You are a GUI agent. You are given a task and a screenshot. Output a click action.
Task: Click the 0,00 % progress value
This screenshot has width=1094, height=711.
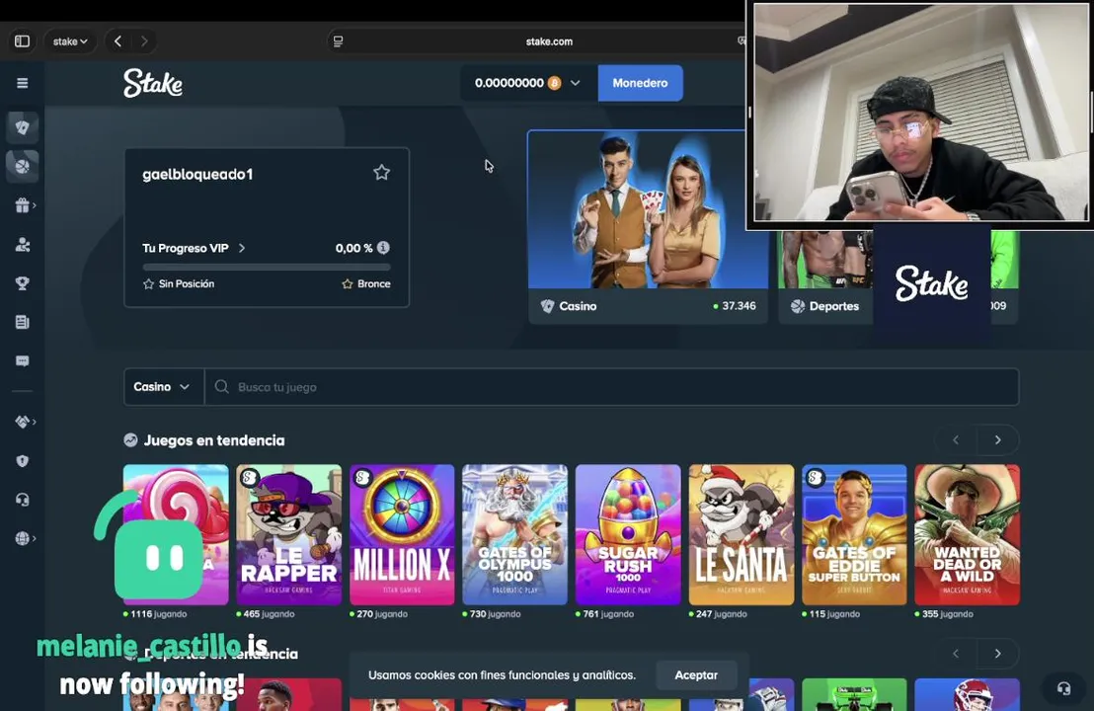tap(353, 248)
